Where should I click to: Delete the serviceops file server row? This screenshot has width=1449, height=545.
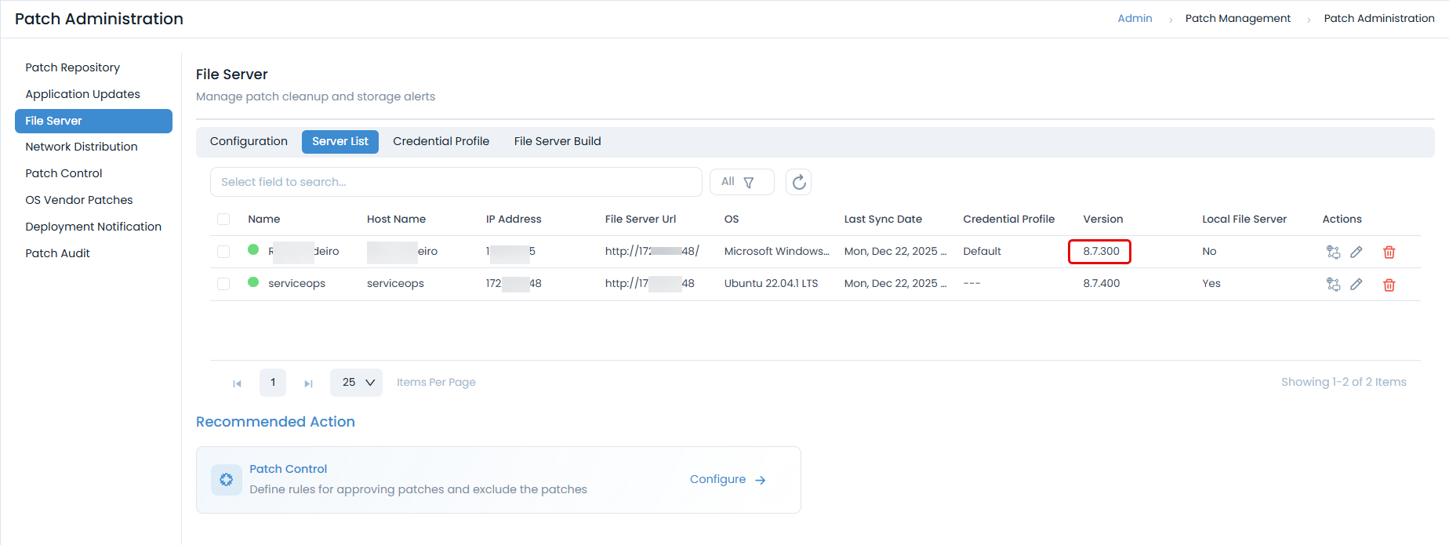[x=1389, y=285]
